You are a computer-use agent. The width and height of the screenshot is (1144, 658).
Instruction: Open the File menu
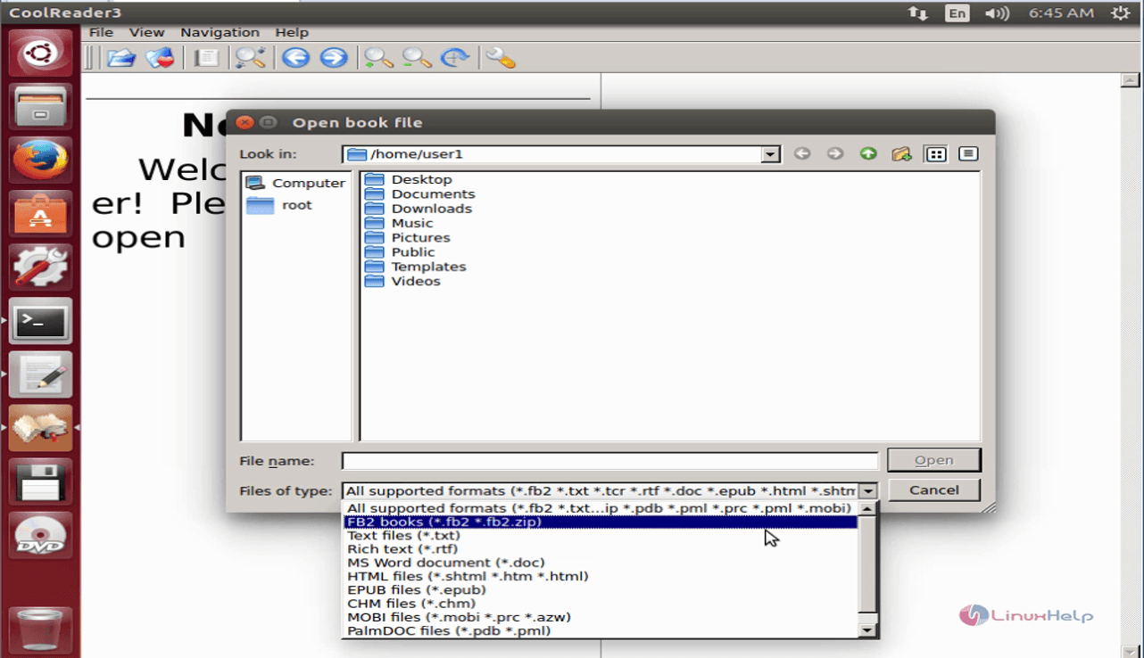click(101, 32)
